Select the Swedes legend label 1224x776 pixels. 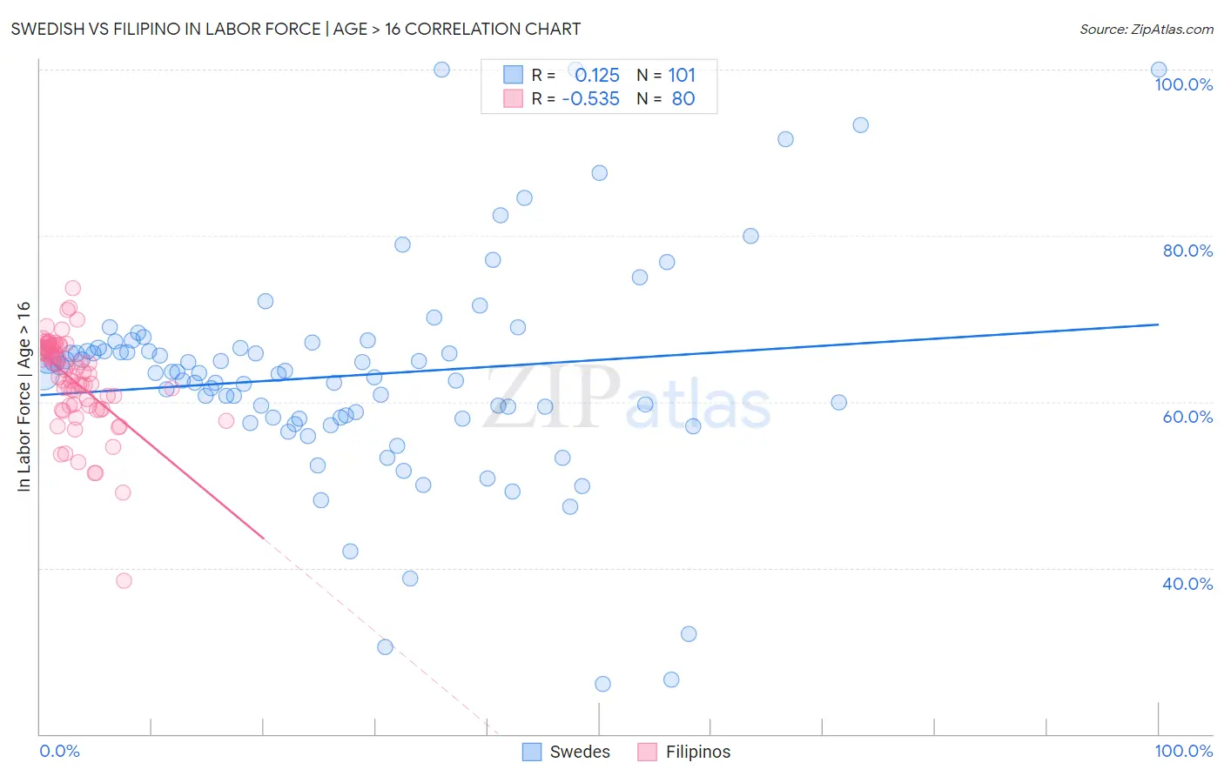coord(580,752)
